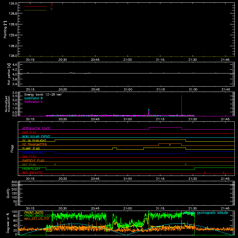Click the bad packets tick near 21:44
The height and width of the screenshot is (238, 238).
pyautogui.click(x=224, y=173)
